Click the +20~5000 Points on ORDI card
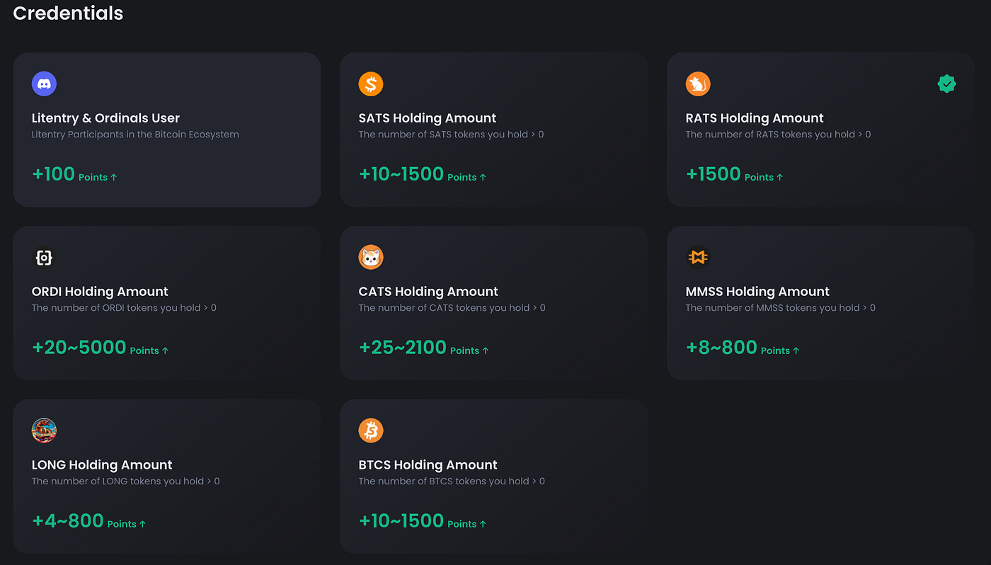This screenshot has height=565, width=991. click(100, 348)
